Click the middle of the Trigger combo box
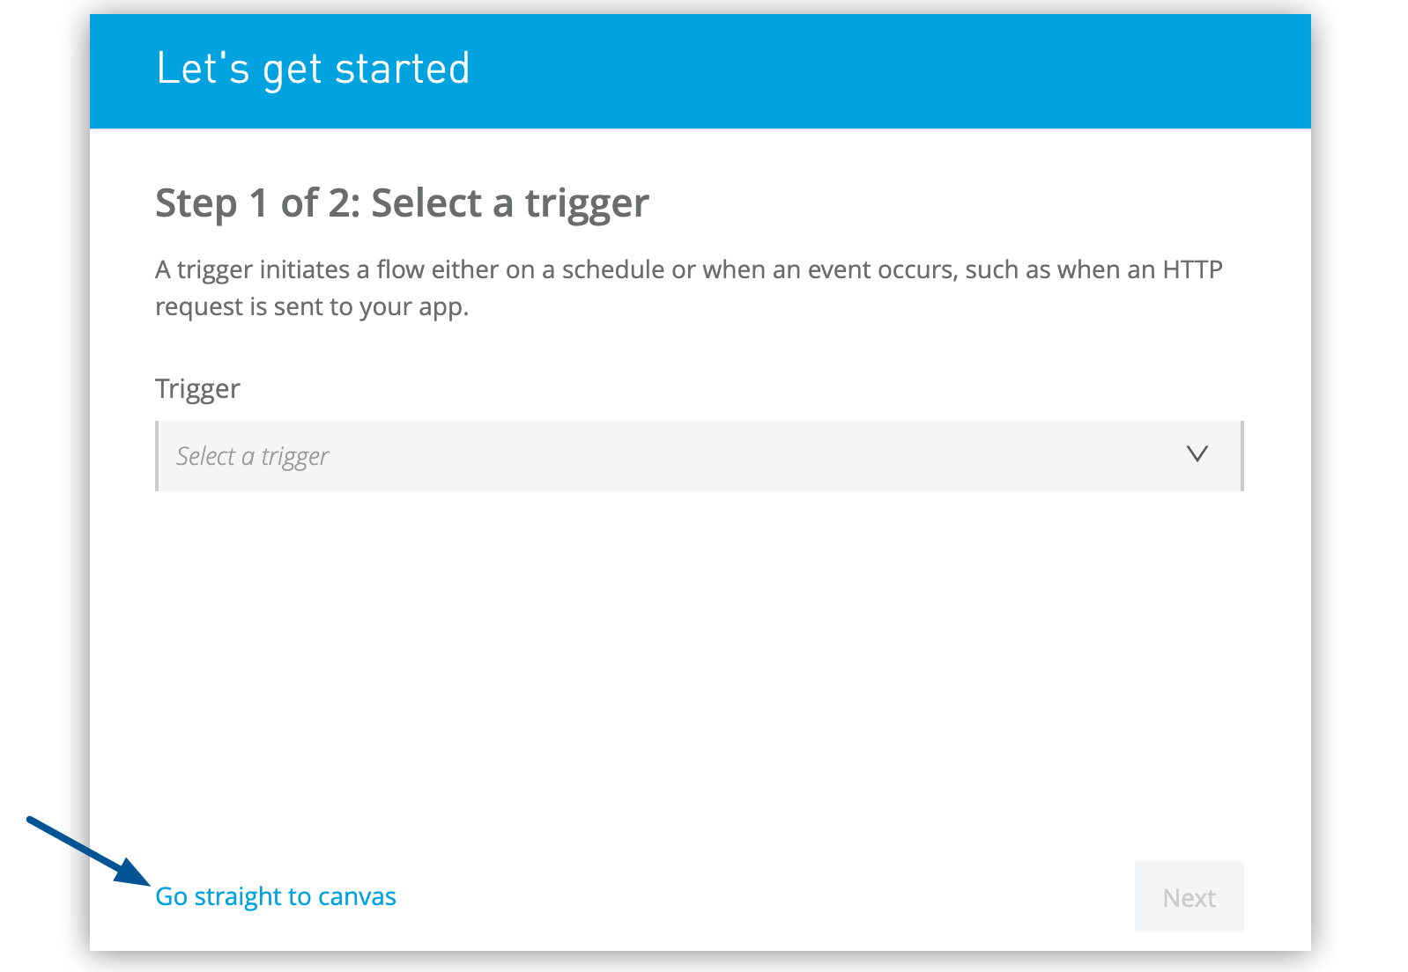The image size is (1408, 972). (x=700, y=456)
